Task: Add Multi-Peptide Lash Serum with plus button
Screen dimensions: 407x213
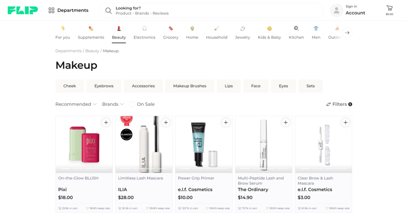Action: tap(285, 122)
